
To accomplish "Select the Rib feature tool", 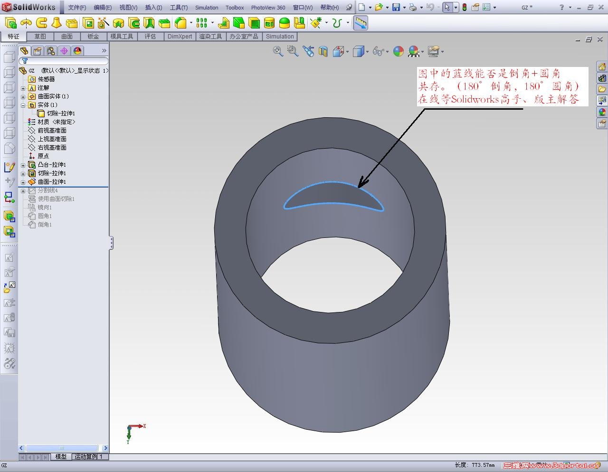I will tap(224, 23).
